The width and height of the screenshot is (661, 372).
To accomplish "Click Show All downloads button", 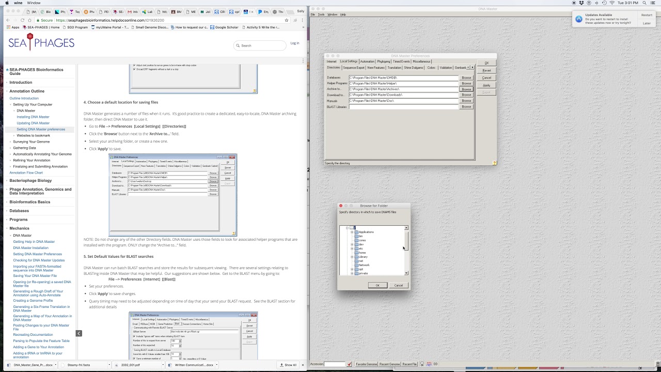I will click(289, 365).
